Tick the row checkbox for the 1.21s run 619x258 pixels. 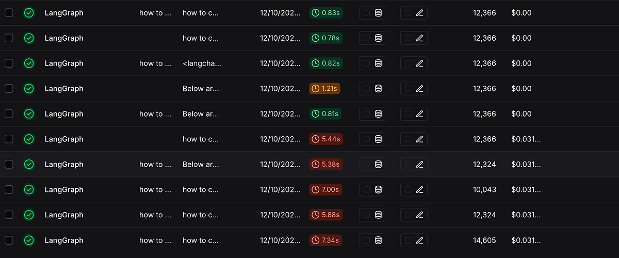pyautogui.click(x=9, y=89)
